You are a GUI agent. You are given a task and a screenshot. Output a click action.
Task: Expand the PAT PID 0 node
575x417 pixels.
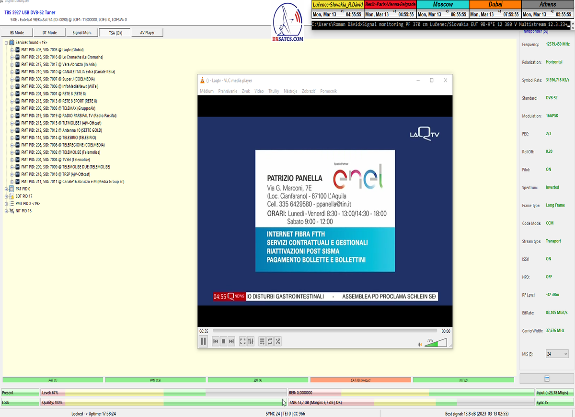(x=6, y=189)
